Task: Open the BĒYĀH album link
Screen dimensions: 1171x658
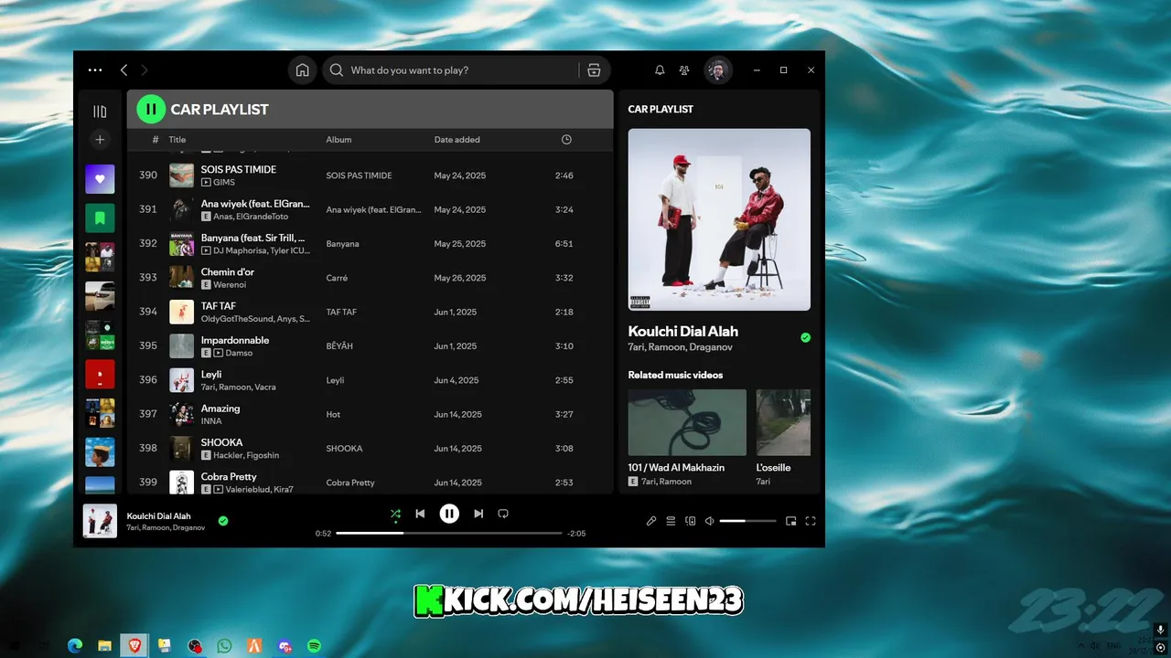Action: point(339,346)
